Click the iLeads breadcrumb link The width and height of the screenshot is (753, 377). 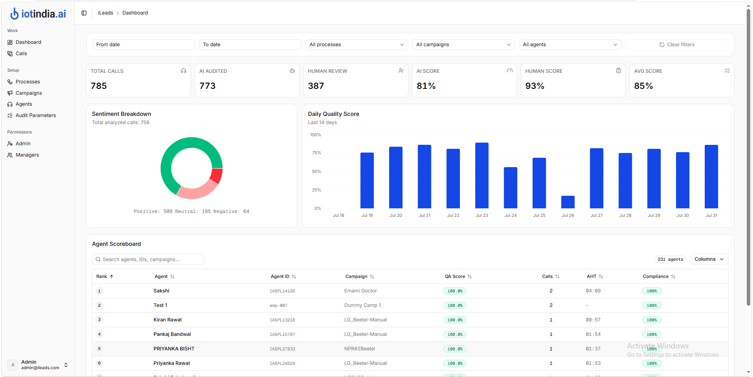(105, 13)
